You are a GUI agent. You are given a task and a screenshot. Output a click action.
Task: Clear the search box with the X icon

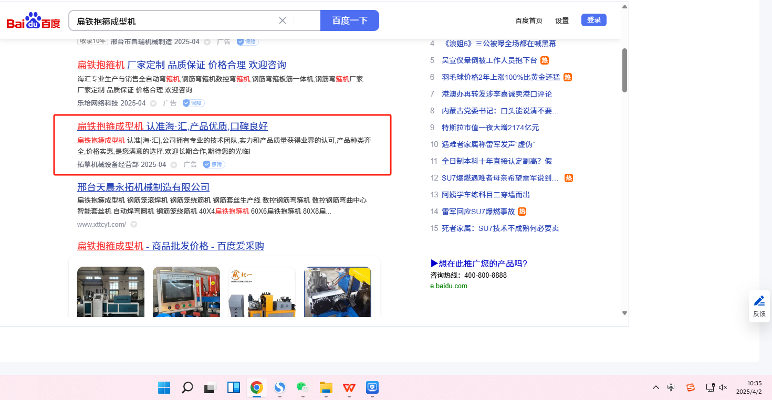[x=282, y=20]
